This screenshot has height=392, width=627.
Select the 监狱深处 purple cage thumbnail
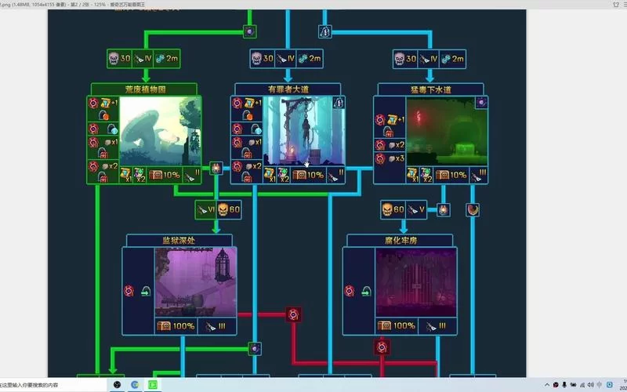(x=195, y=282)
